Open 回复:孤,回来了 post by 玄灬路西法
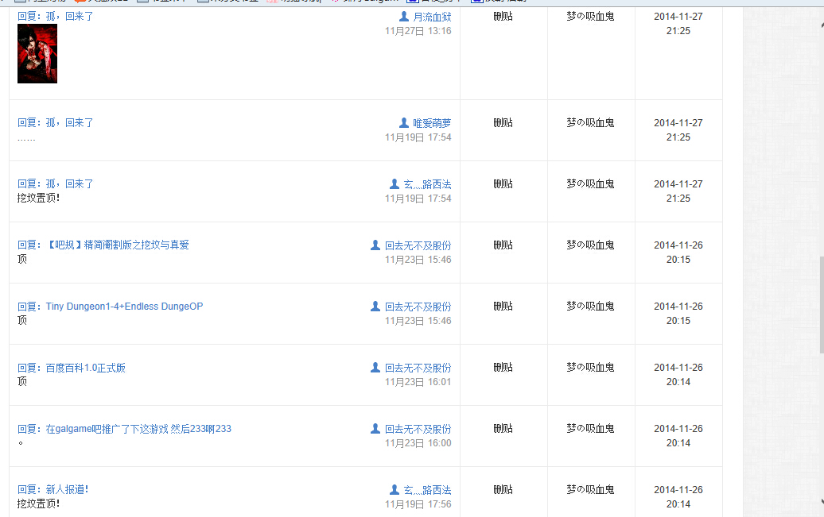Screen dimensions: 824x517 [55, 183]
